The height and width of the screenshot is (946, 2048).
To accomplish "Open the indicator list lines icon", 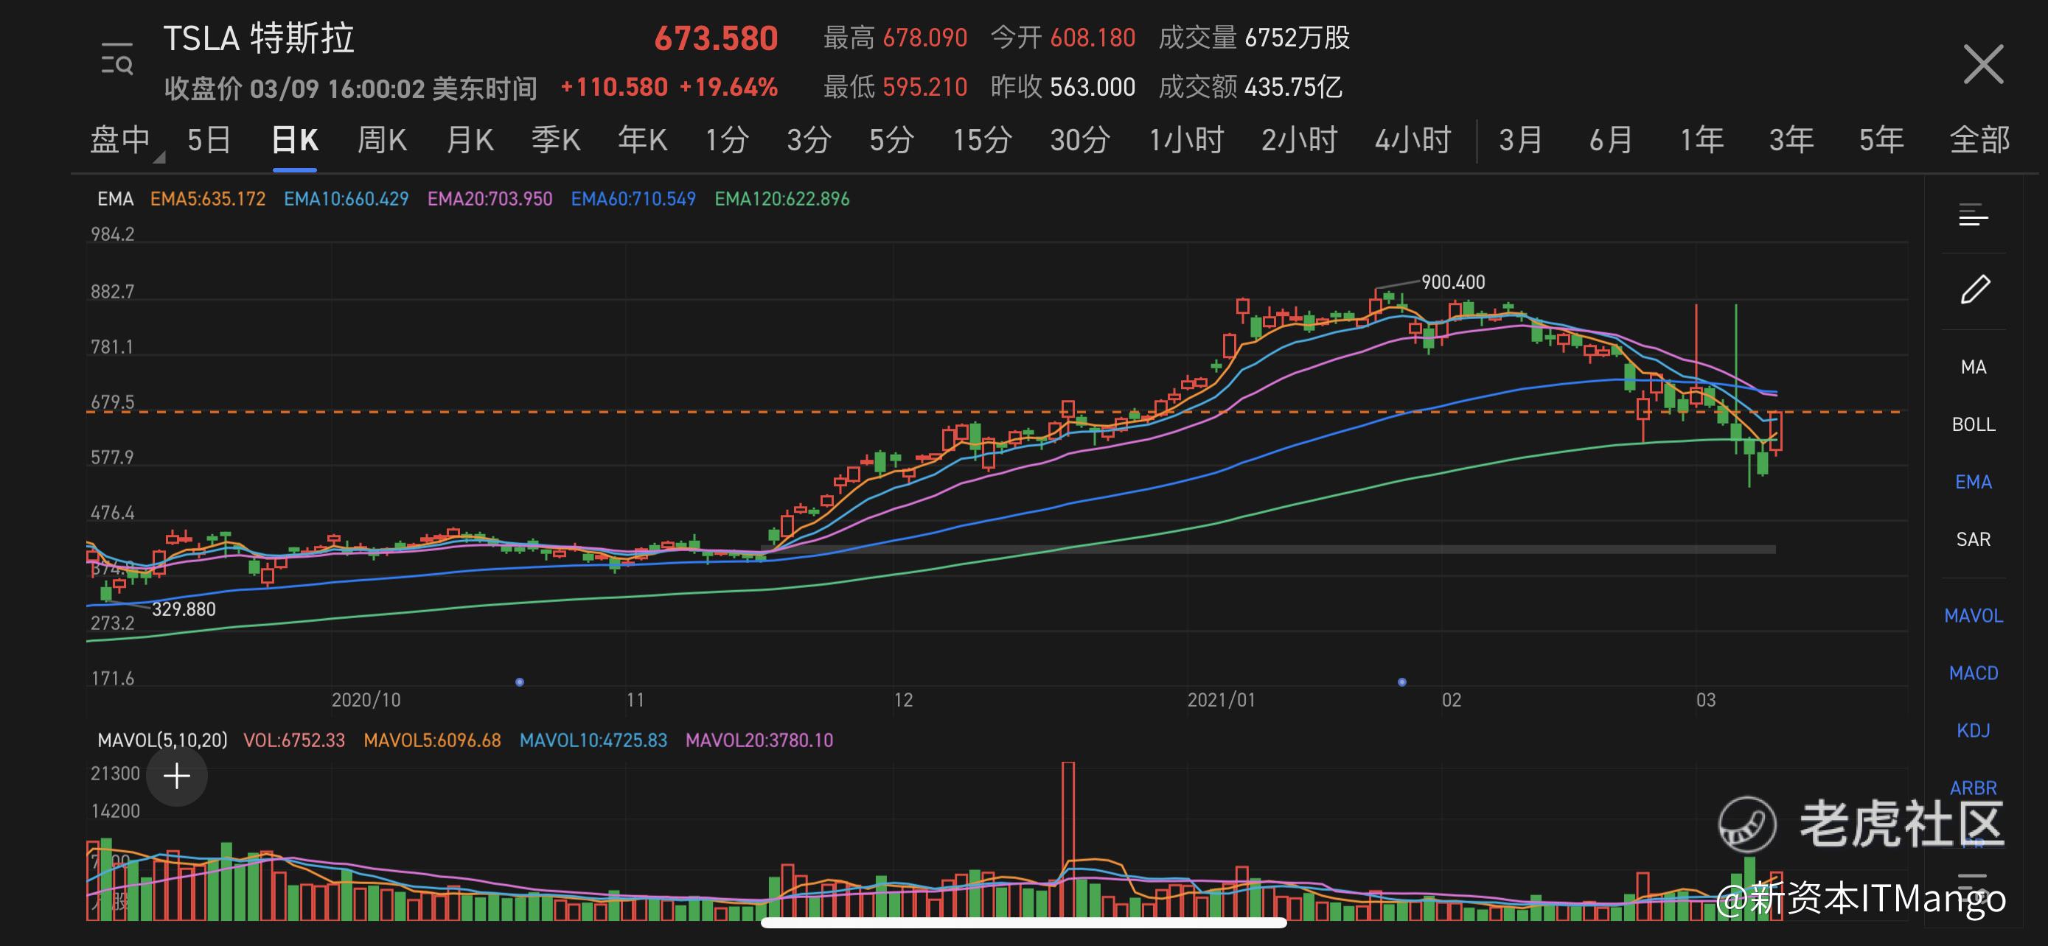I will click(1974, 214).
